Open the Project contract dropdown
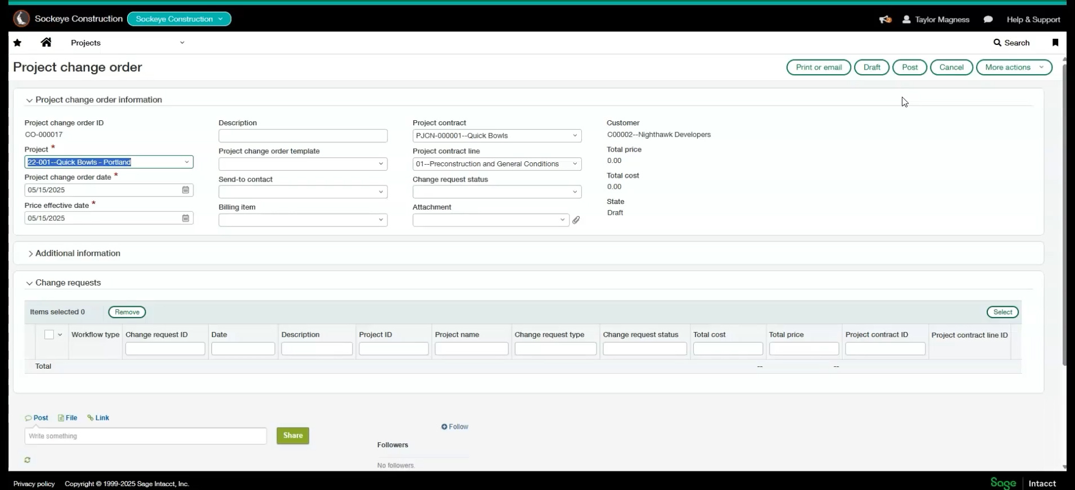 pos(575,135)
